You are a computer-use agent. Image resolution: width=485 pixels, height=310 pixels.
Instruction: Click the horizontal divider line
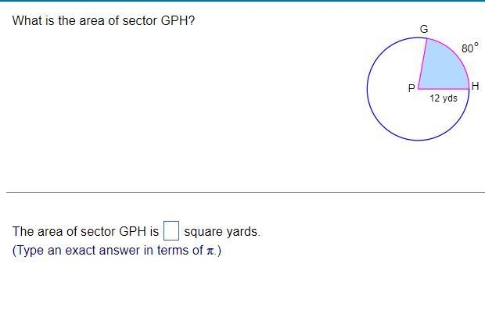click(x=246, y=192)
